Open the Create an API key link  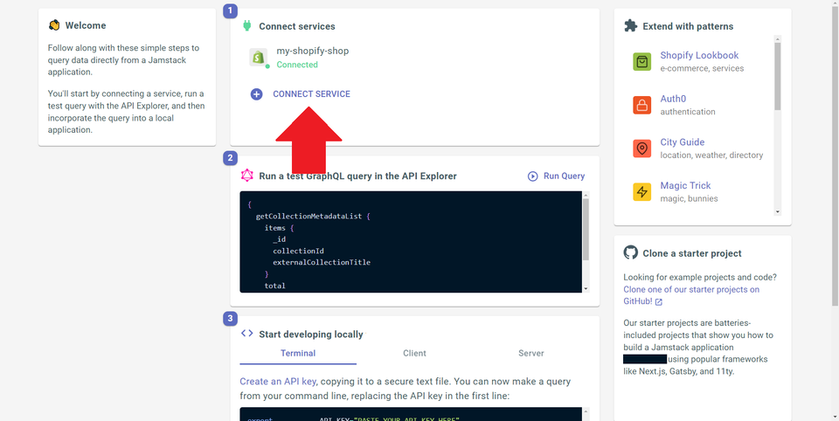pyautogui.click(x=277, y=382)
